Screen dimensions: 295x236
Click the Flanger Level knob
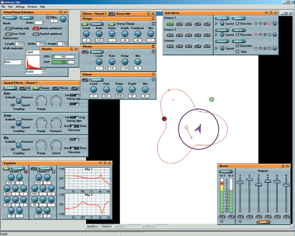(86, 34)
